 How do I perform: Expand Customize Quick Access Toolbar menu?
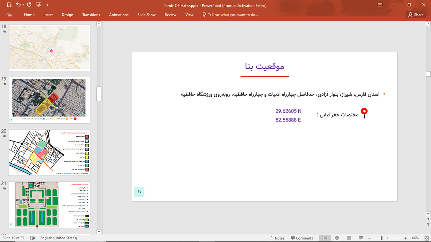click(x=47, y=5)
